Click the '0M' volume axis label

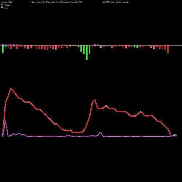point(175,135)
